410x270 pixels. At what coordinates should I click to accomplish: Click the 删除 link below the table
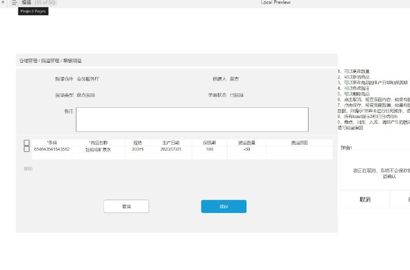click(x=28, y=169)
